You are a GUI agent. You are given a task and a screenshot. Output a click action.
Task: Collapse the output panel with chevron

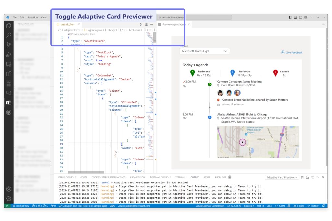pos(318,177)
